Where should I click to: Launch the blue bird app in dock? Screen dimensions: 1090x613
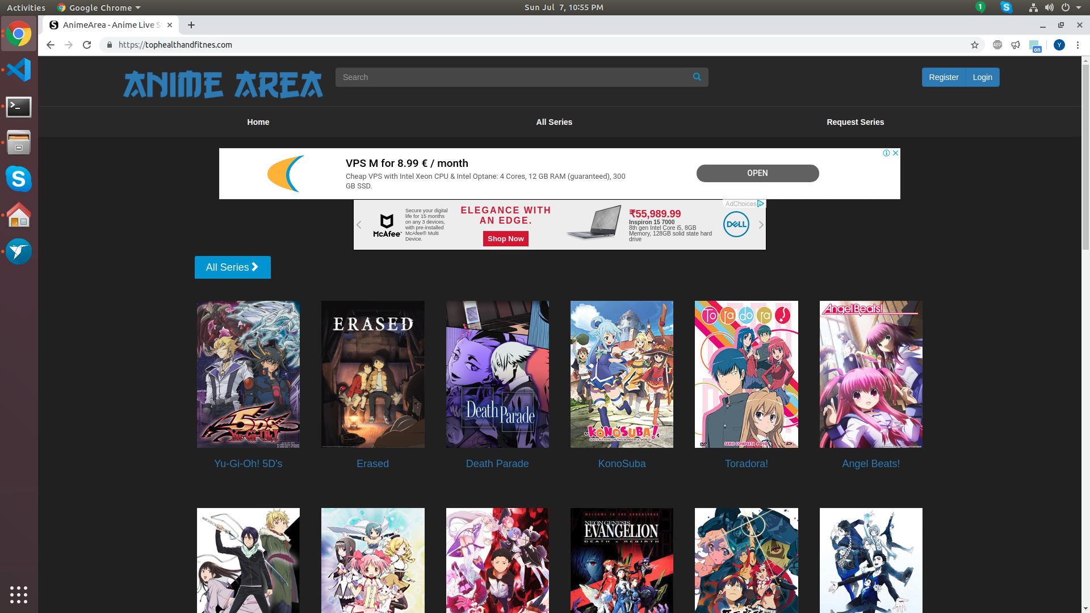coord(19,251)
